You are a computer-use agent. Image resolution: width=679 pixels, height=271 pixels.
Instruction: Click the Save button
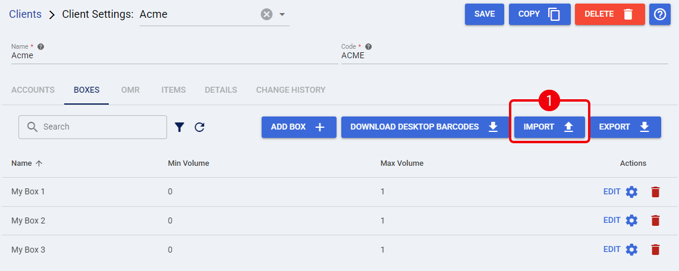pos(485,14)
